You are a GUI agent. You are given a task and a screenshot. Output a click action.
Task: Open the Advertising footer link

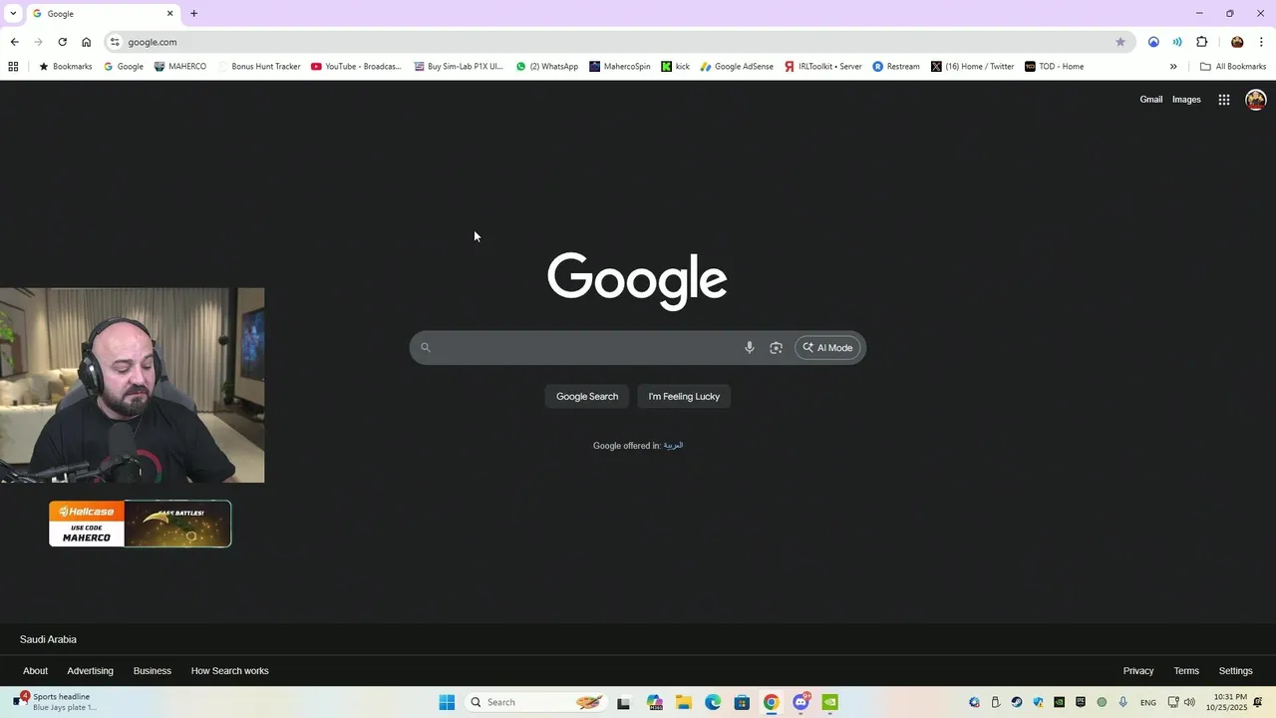(90, 671)
